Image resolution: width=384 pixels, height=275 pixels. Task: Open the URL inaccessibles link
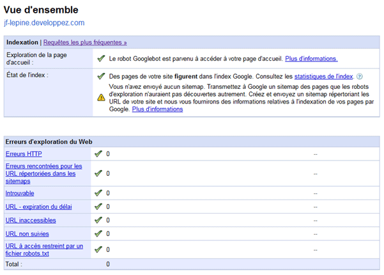tap(31, 221)
